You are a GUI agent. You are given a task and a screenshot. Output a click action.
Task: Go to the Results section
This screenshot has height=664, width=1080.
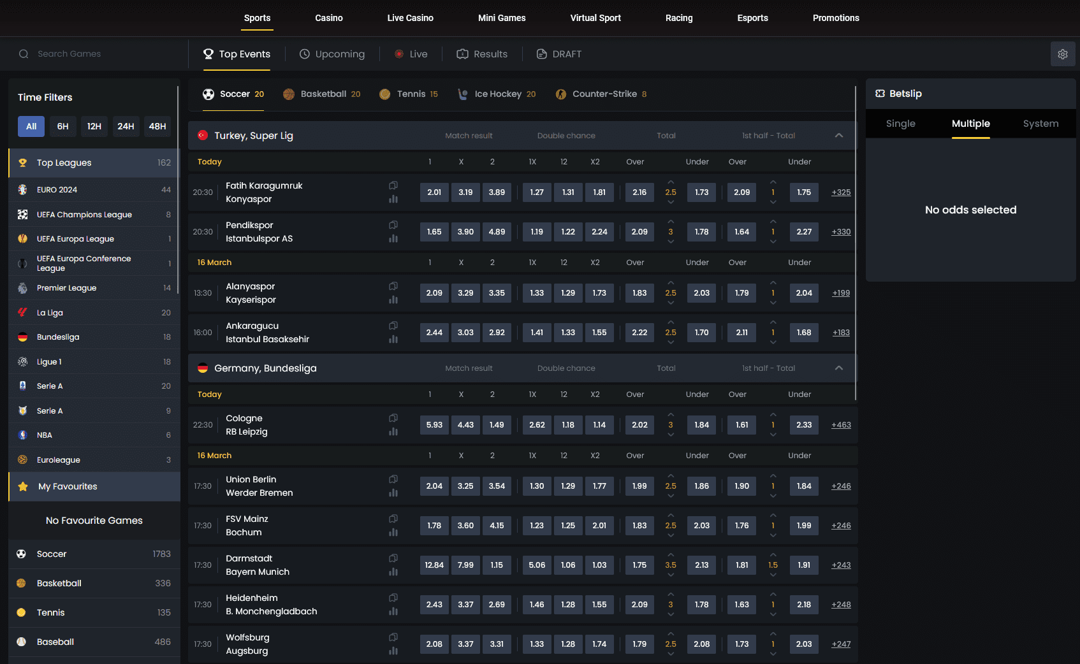pyautogui.click(x=482, y=54)
